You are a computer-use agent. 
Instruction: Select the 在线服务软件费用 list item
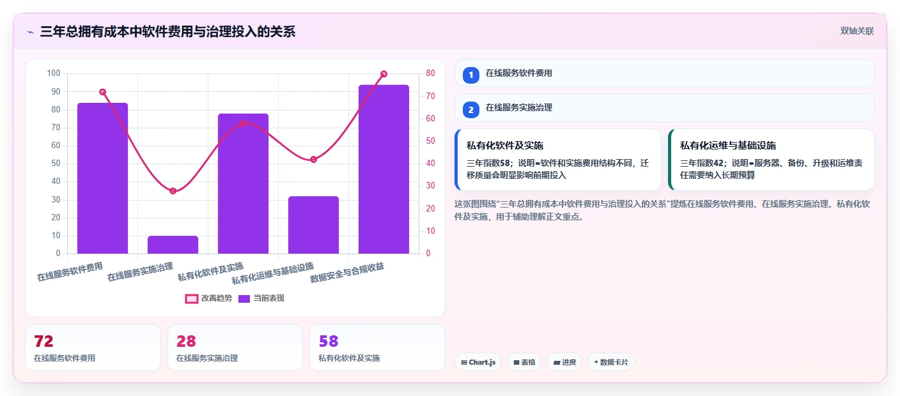coord(664,73)
